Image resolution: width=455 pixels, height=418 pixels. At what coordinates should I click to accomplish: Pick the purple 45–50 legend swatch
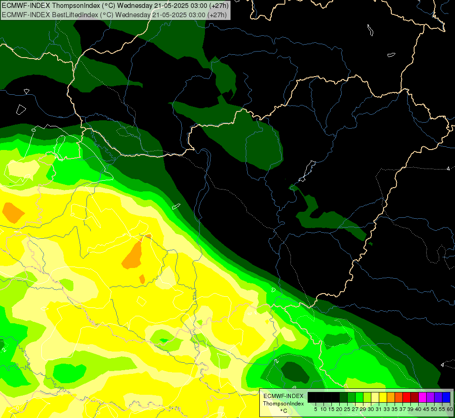(x=430, y=398)
